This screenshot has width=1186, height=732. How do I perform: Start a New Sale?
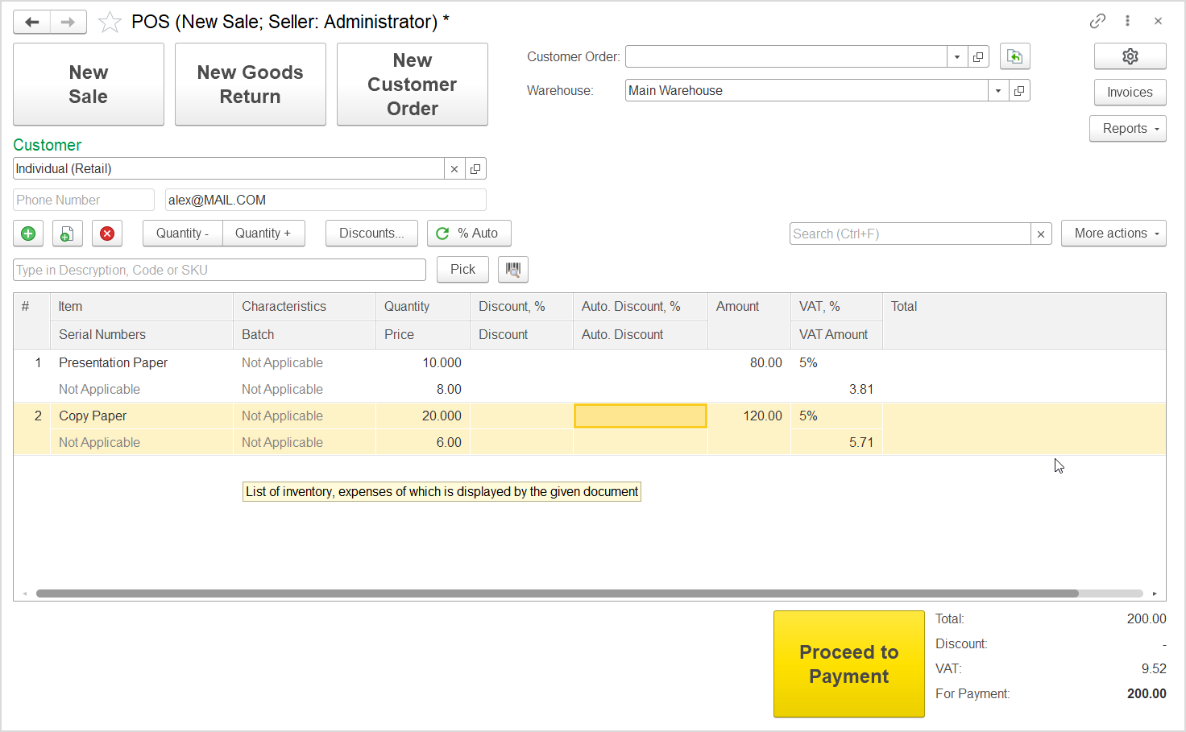(89, 85)
